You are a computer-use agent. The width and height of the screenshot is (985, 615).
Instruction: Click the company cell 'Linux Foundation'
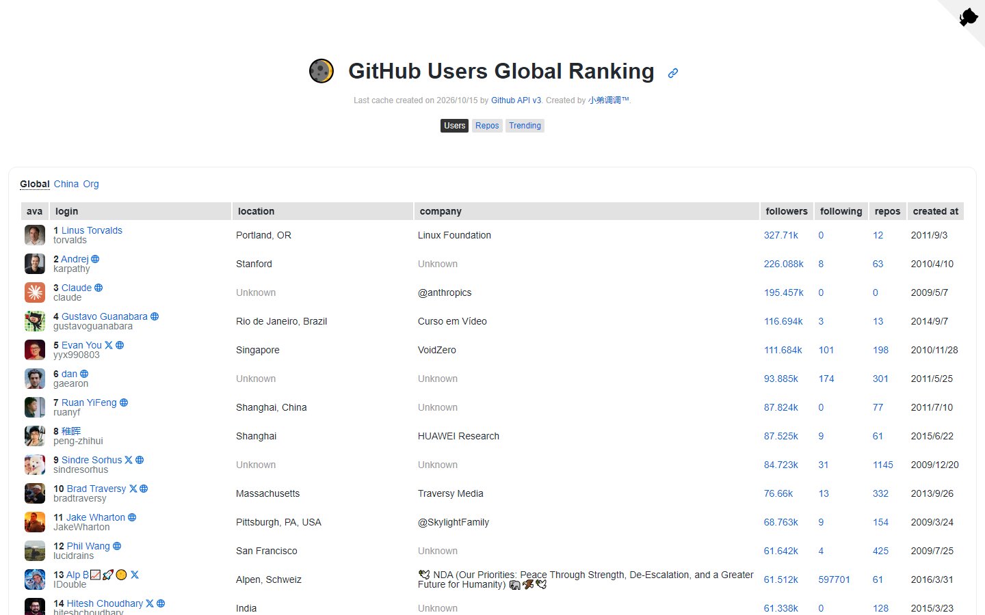pos(454,235)
